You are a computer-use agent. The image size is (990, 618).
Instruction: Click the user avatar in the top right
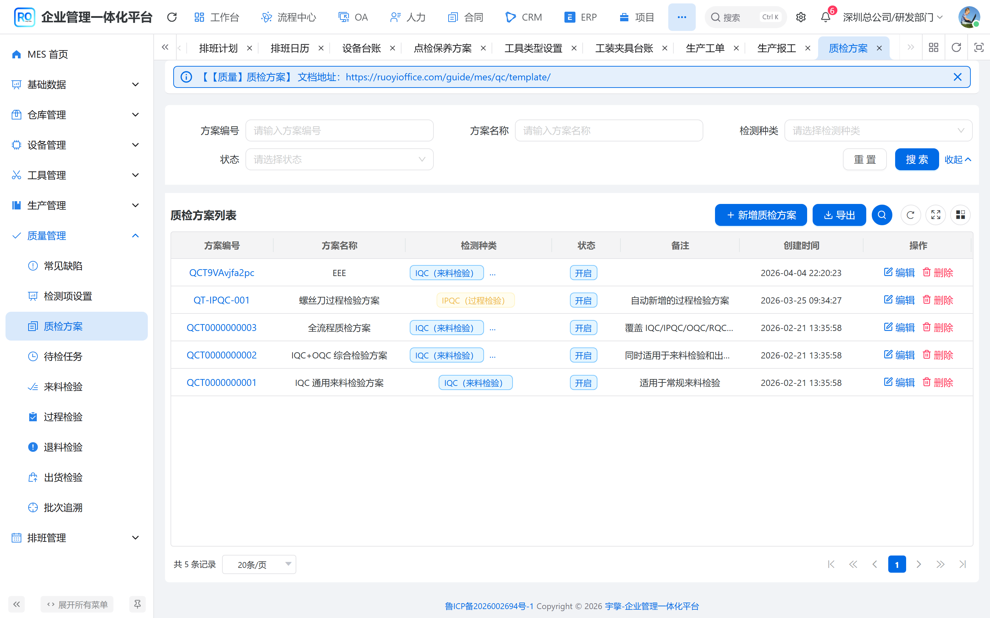(x=969, y=17)
